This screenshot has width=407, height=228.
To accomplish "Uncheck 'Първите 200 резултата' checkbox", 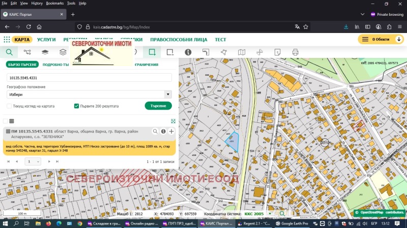I will pos(76,106).
